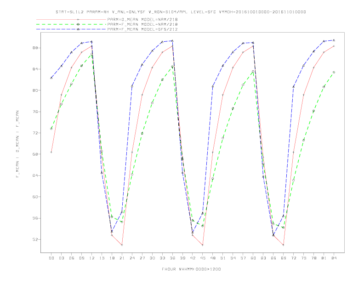Click y-axis tick value 52
Screen dimensions: 364x281
pyautogui.click(x=35, y=239)
